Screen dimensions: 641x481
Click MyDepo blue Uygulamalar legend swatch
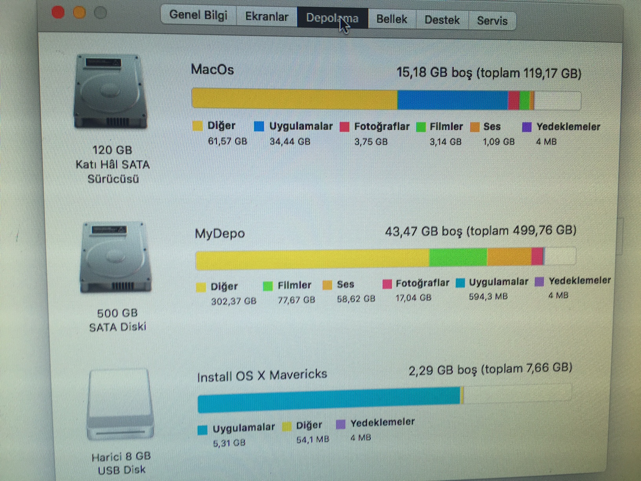coord(460,283)
